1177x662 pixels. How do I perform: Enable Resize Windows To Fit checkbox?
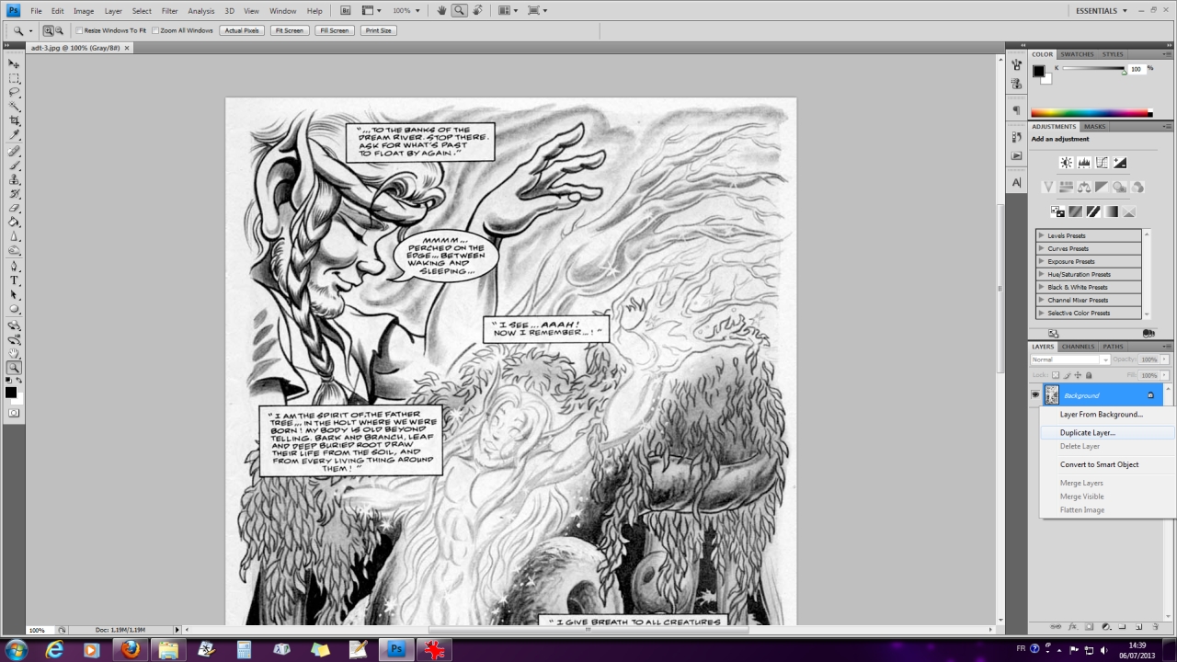click(x=80, y=30)
